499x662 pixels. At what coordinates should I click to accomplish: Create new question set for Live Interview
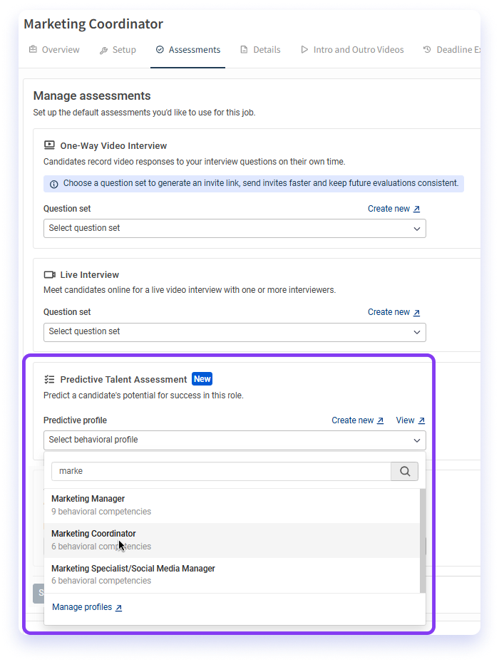pyautogui.click(x=393, y=312)
